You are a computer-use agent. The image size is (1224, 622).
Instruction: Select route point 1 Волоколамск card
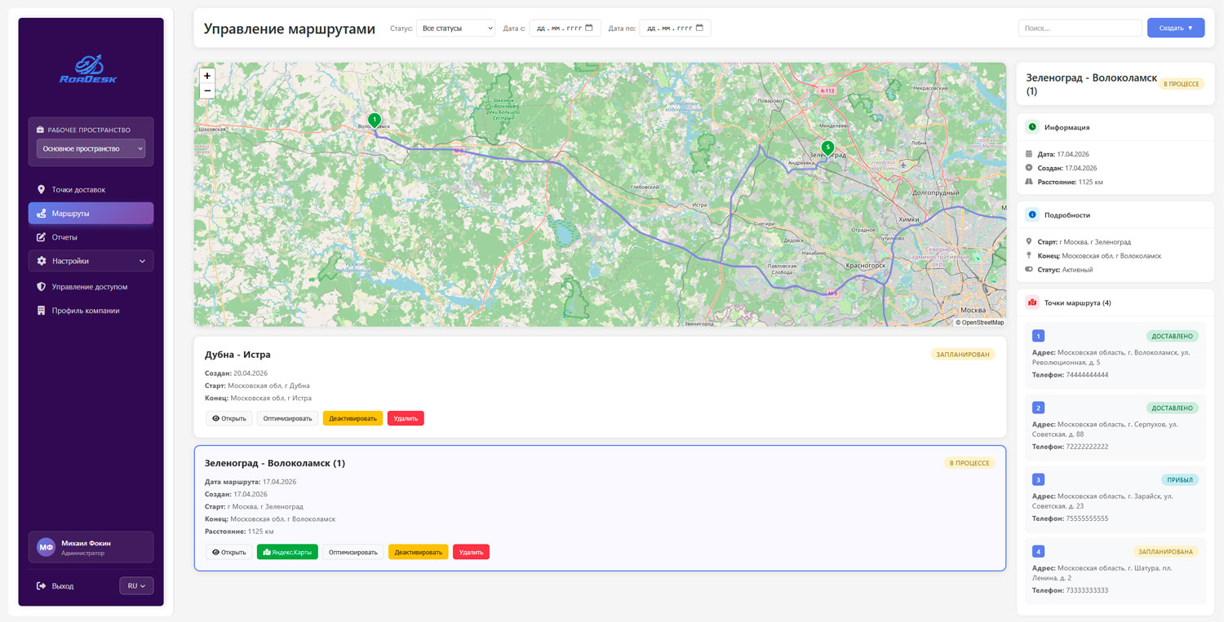coord(1115,355)
